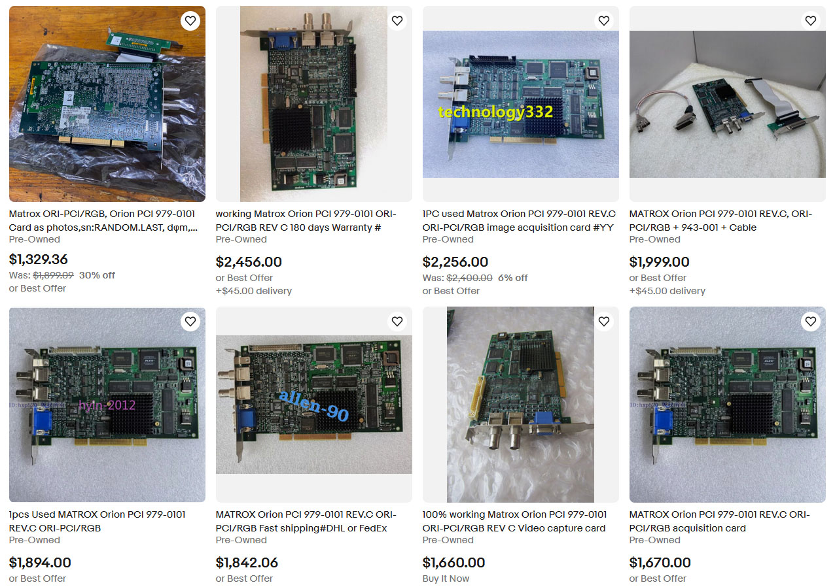Open thumbnail with technology332 watermark
The width and height of the screenshot is (835, 587).
[x=521, y=104]
